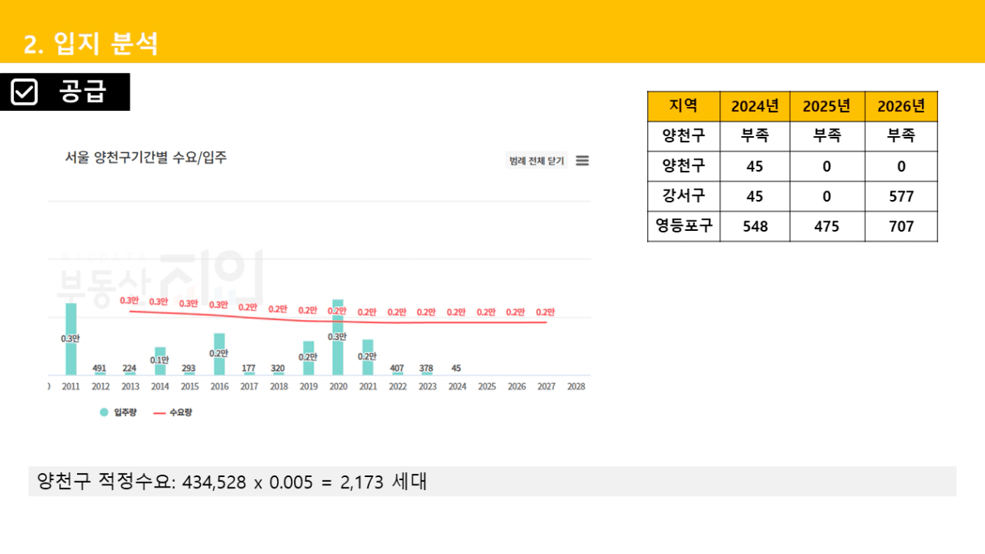Click the 강서구 577 value cell
985x554 pixels.
tap(901, 196)
